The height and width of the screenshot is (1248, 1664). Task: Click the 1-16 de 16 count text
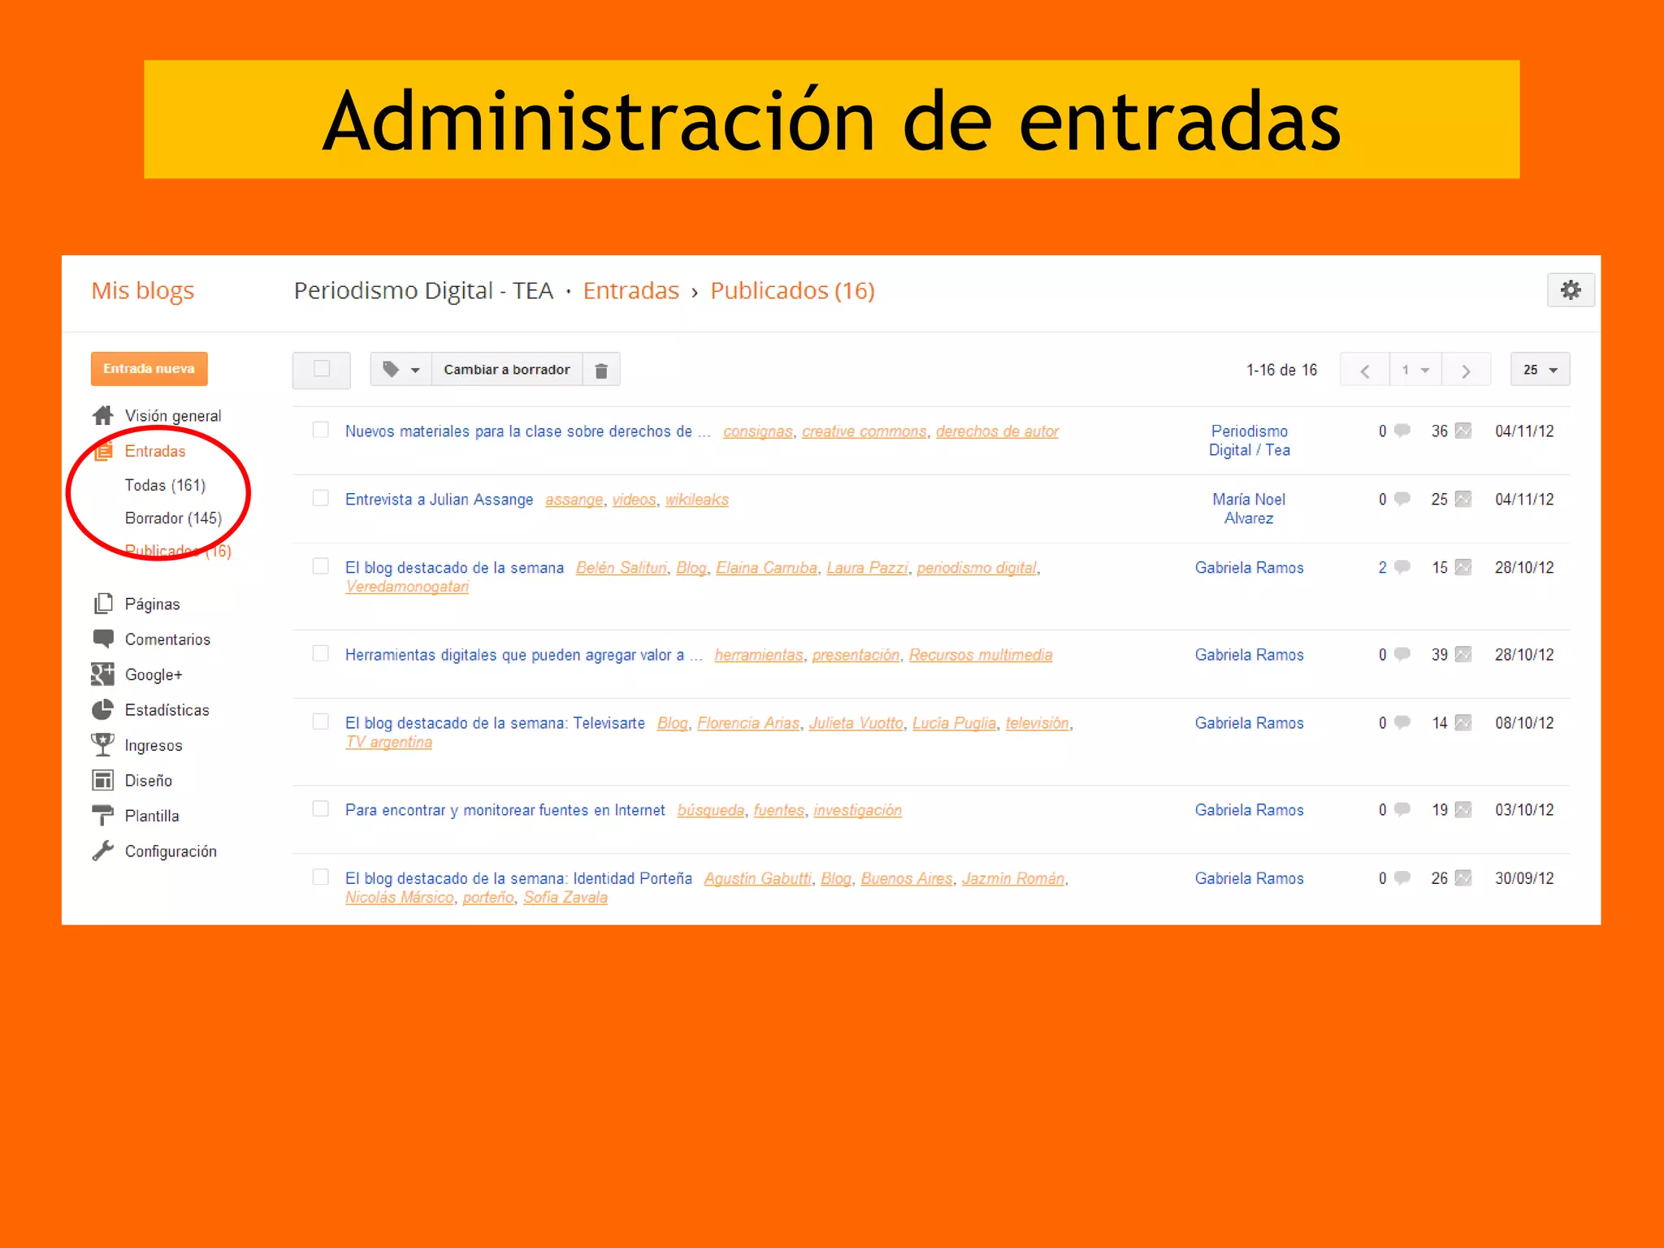(x=1282, y=370)
